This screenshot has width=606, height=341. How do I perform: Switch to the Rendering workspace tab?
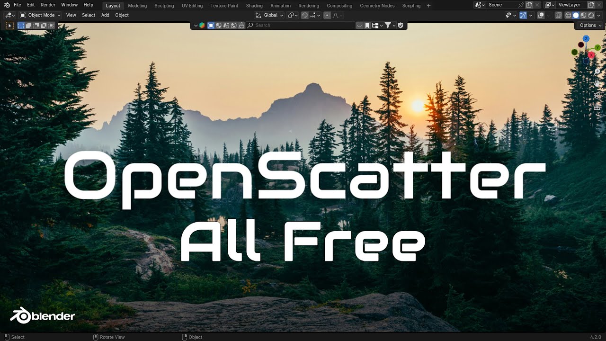click(x=309, y=6)
